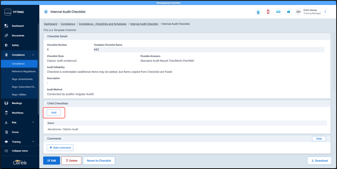The height and width of the screenshot is (169, 337).
Task: Select the Aerodrome / Station Audit row
Action: pos(187,129)
